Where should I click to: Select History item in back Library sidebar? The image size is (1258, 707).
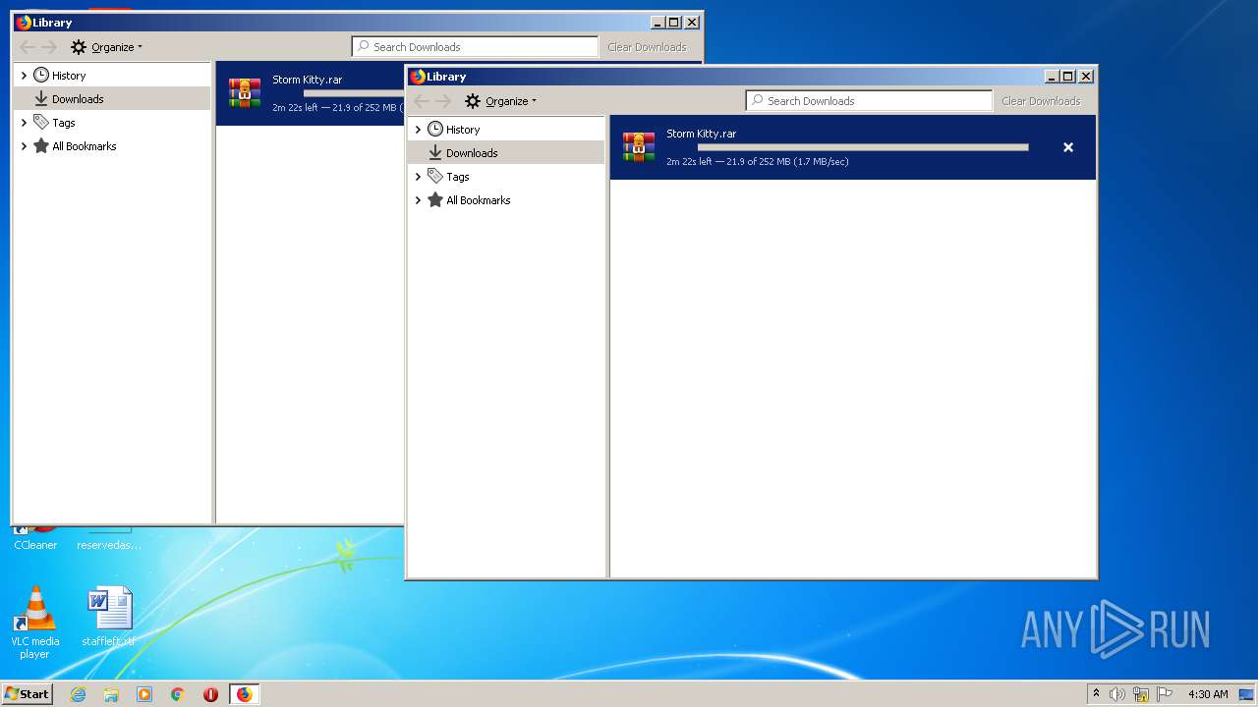click(x=69, y=76)
